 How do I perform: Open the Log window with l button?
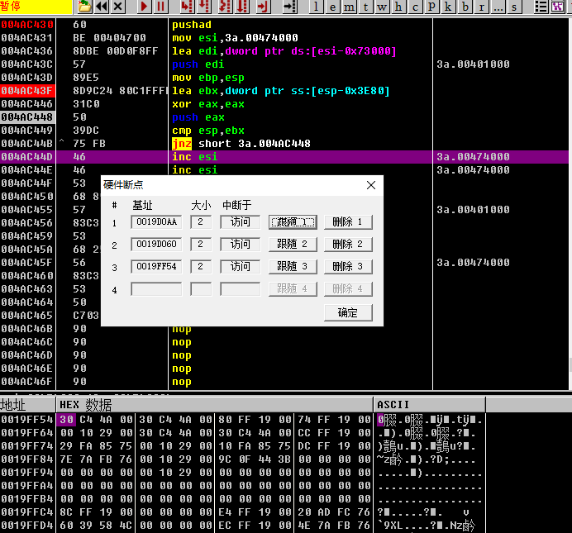316,7
